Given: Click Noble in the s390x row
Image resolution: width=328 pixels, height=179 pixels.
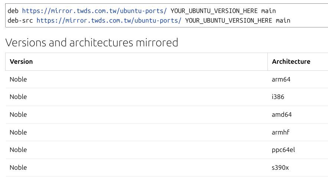Looking at the screenshot, I should coord(18,168).
